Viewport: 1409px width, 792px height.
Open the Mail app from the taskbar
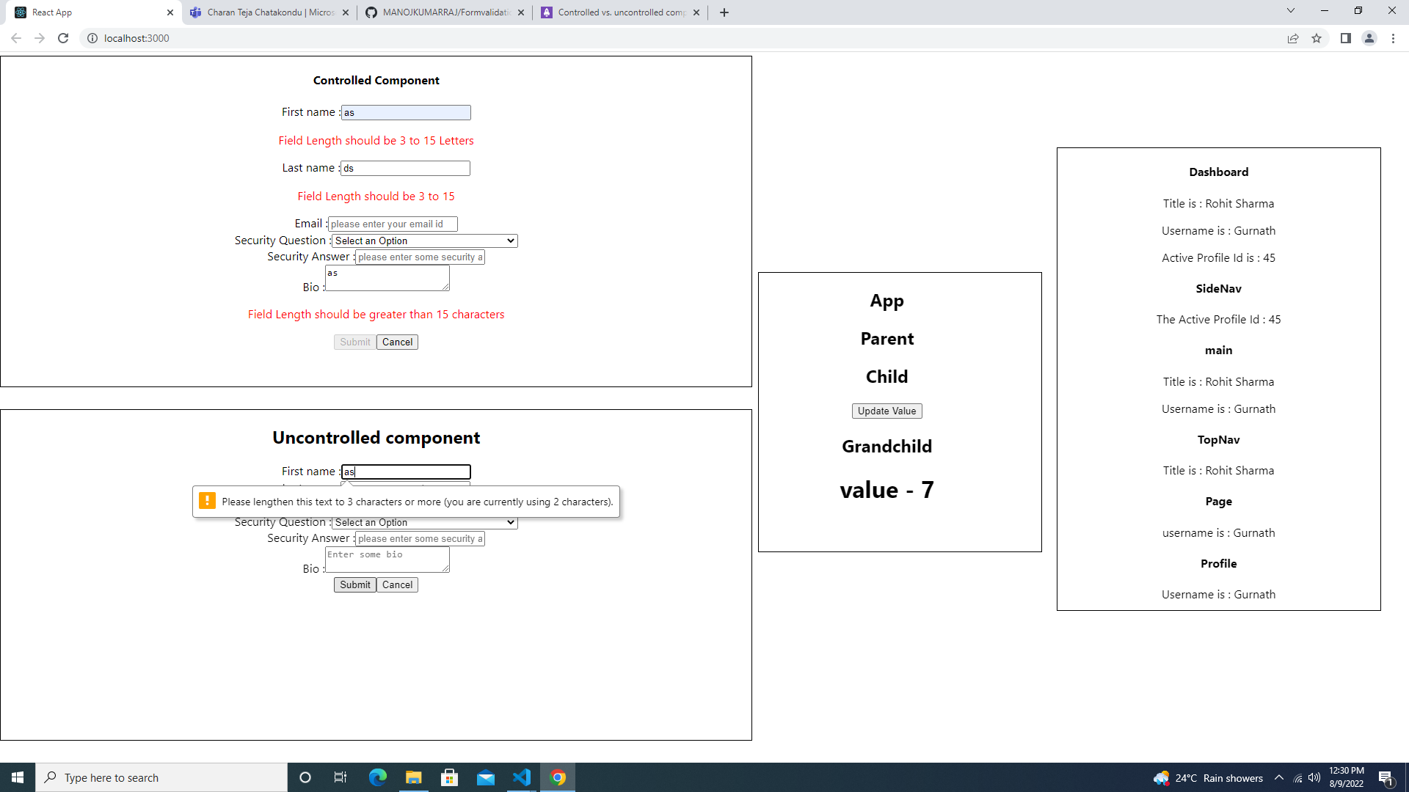click(x=486, y=777)
